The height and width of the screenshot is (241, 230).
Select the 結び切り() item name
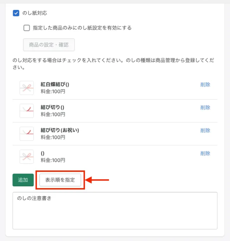[52, 107]
